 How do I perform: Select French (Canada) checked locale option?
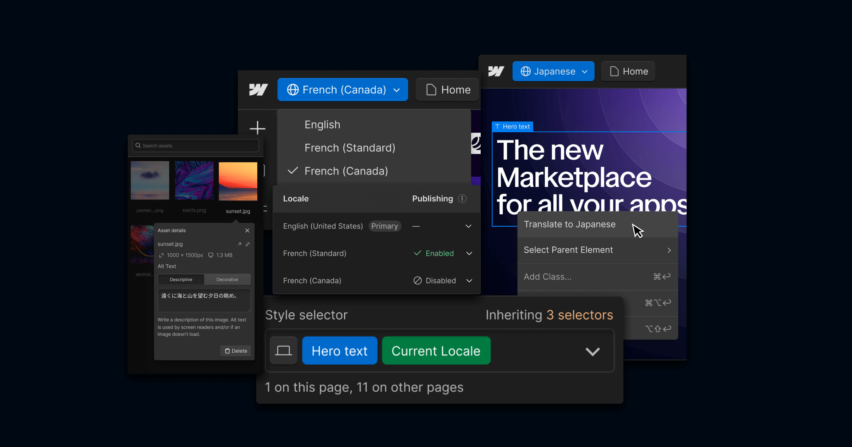pos(346,171)
